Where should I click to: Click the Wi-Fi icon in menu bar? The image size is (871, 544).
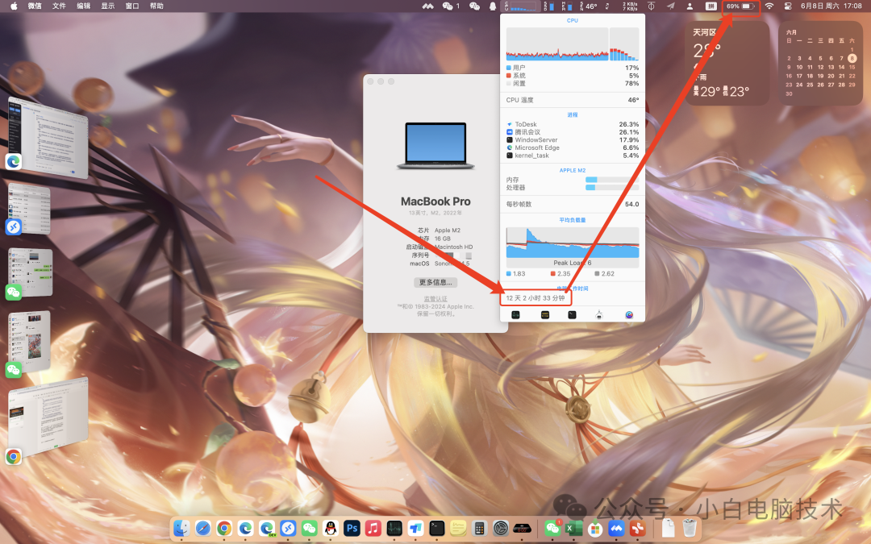(769, 6)
